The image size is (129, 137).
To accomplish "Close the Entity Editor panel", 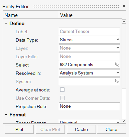I will click(x=124, y=6).
